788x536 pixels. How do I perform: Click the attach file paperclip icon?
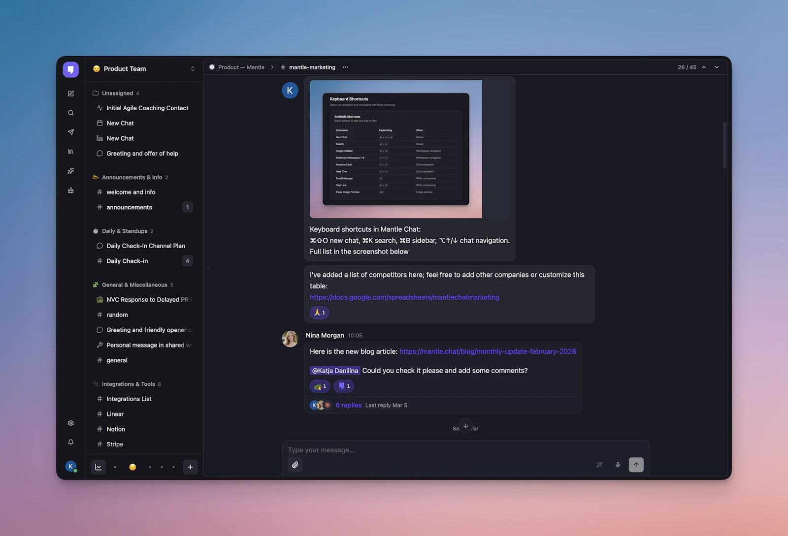pos(295,465)
